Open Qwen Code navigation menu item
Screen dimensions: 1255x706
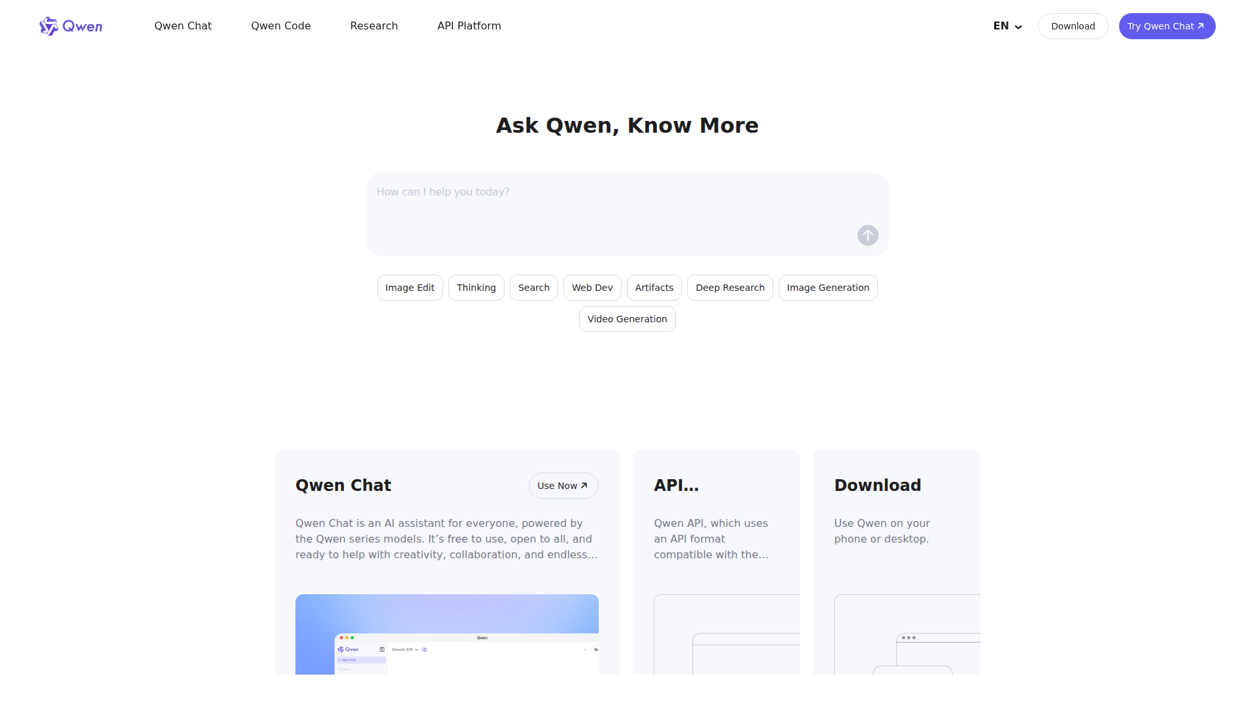point(281,26)
